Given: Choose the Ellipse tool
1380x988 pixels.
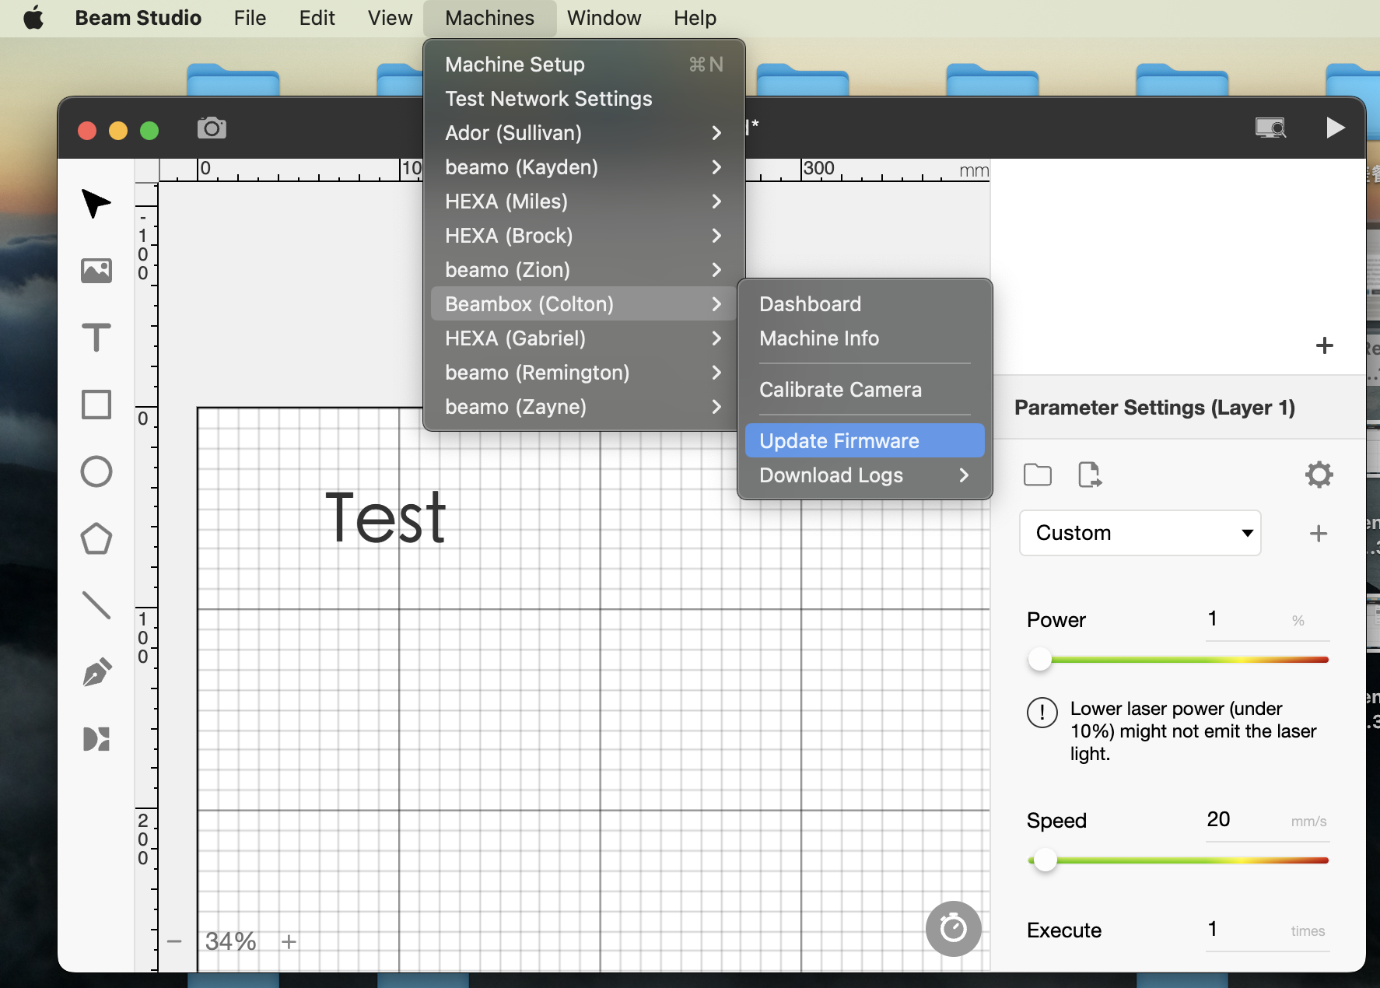Looking at the screenshot, I should pos(96,471).
